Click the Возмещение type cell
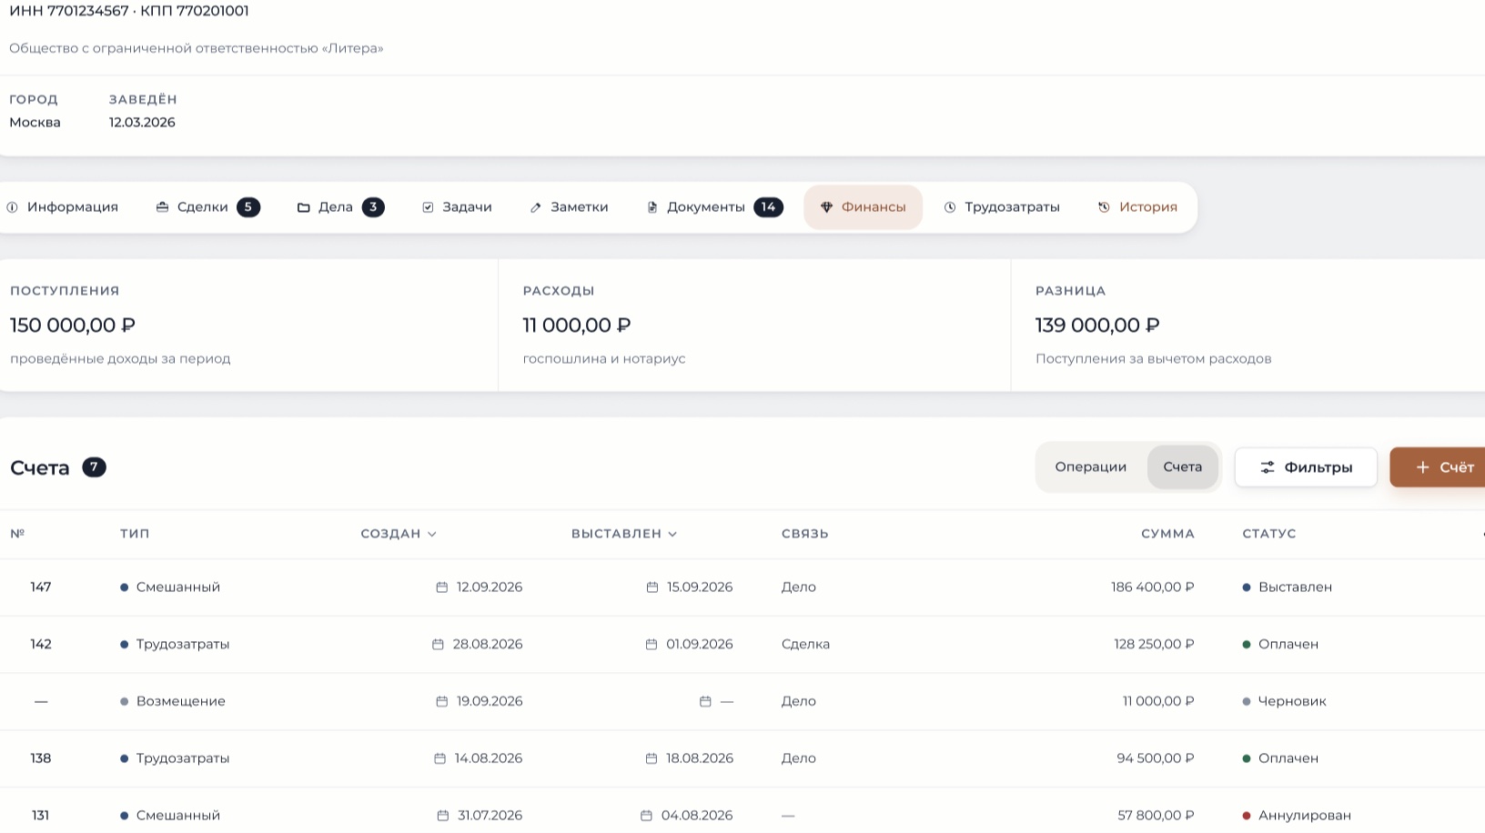The image size is (1485, 833). (173, 702)
